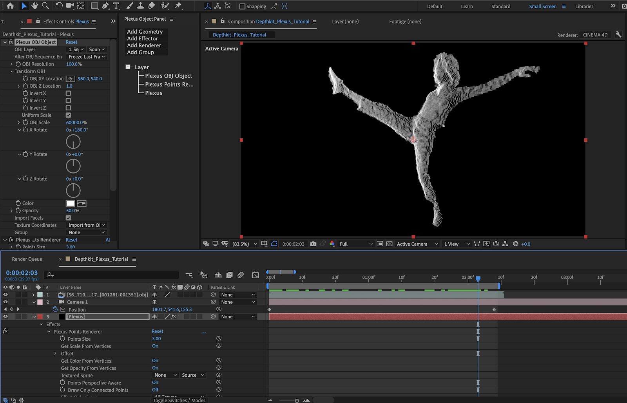Switch to the Learn workspace
Screen dimensions: 627x403
tap(467, 6)
